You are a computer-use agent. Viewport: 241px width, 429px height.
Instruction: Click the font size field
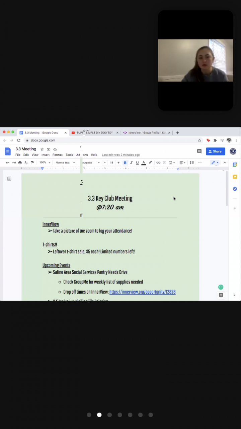click(111, 163)
